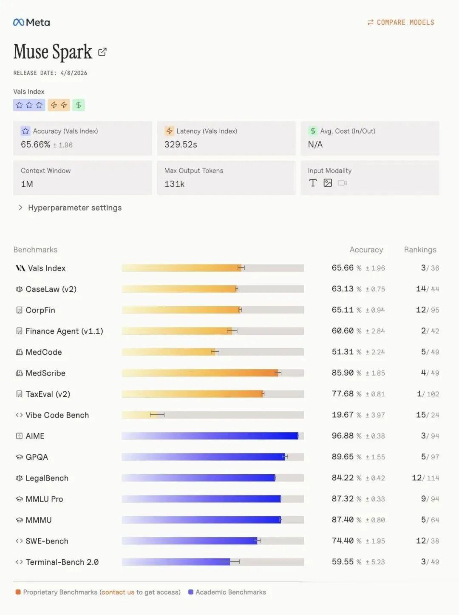Click the code icon beside SWE-bench
The image size is (459, 615).
pos(19,541)
